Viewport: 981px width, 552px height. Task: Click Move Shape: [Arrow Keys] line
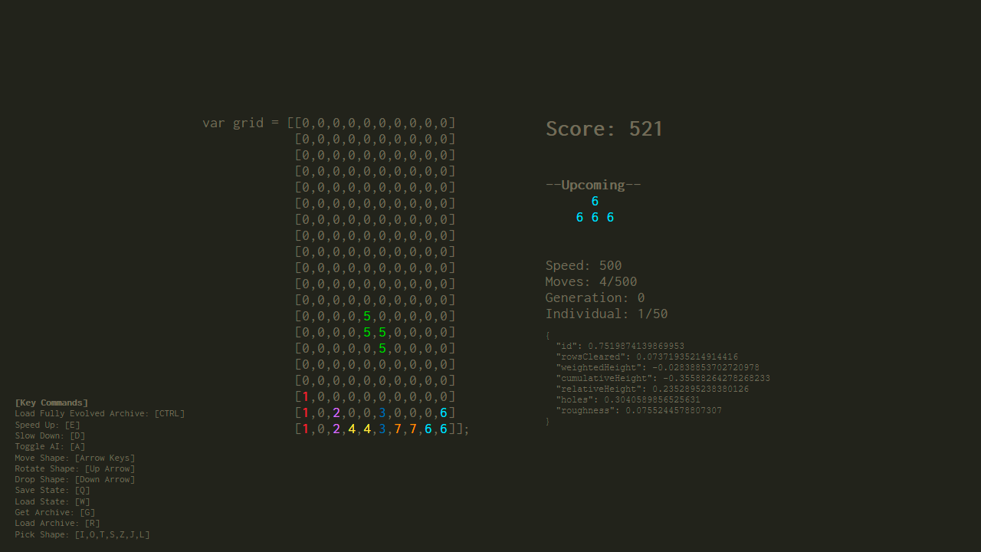tap(75, 458)
